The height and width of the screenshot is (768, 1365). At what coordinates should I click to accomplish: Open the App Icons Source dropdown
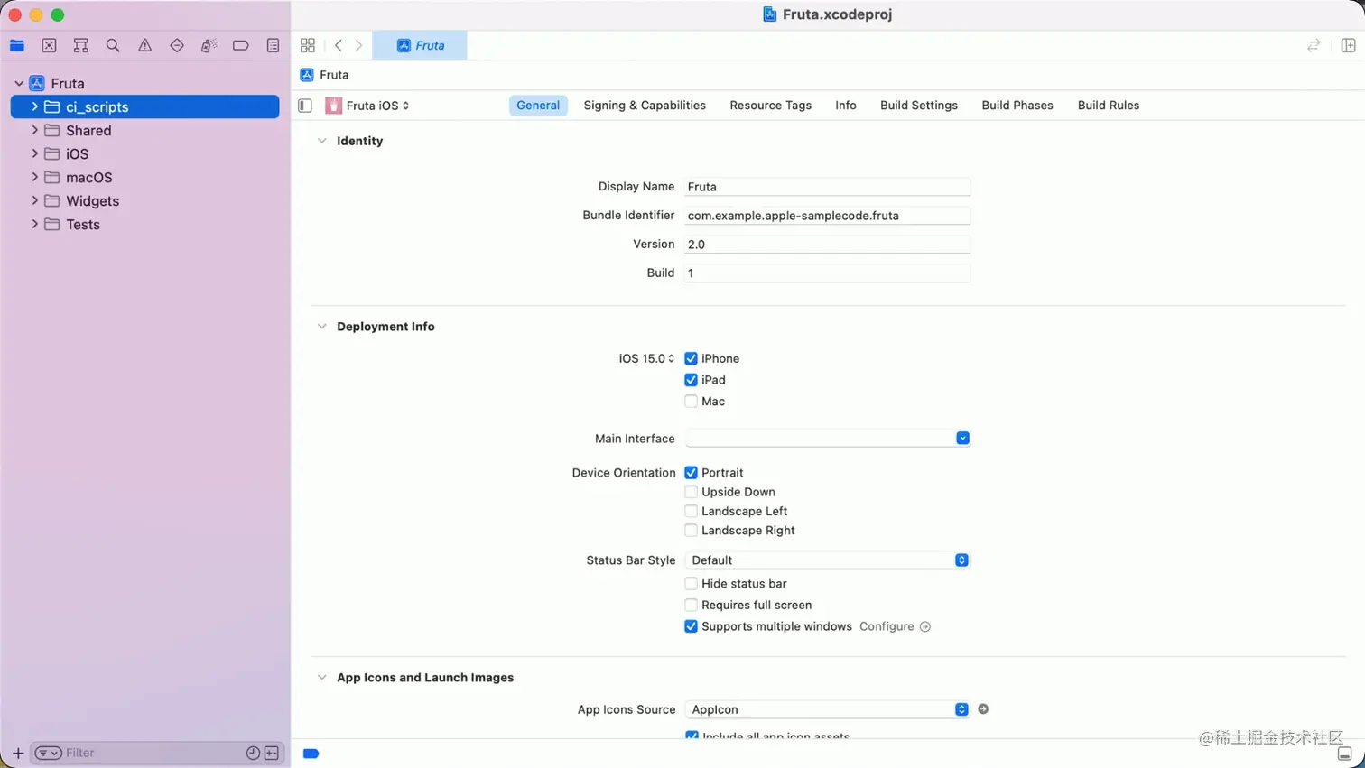pyautogui.click(x=827, y=709)
